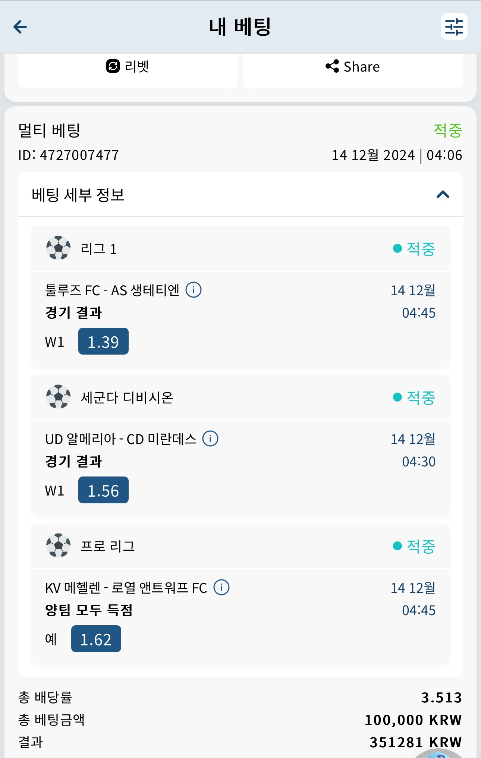Click the info icon beside UD 알메리아 match
This screenshot has height=758, width=481.
(x=210, y=438)
